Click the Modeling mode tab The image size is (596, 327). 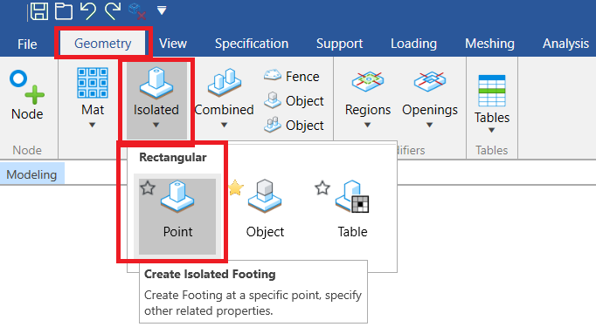[32, 174]
